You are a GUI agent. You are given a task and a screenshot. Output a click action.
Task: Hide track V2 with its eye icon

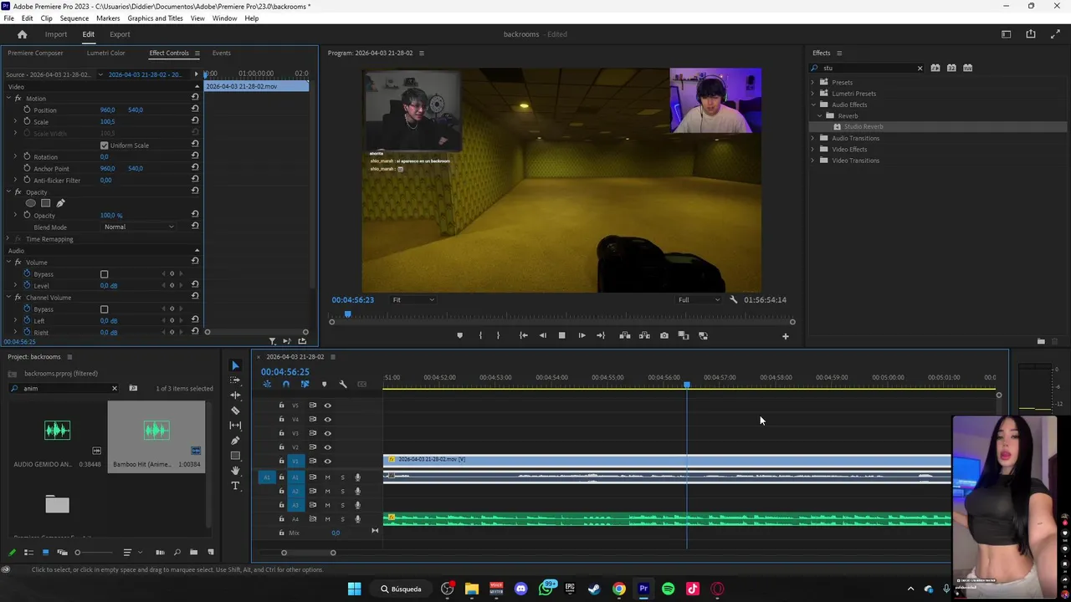[327, 447]
